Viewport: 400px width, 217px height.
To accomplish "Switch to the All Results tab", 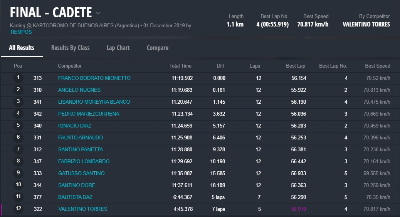I will click(x=22, y=48).
